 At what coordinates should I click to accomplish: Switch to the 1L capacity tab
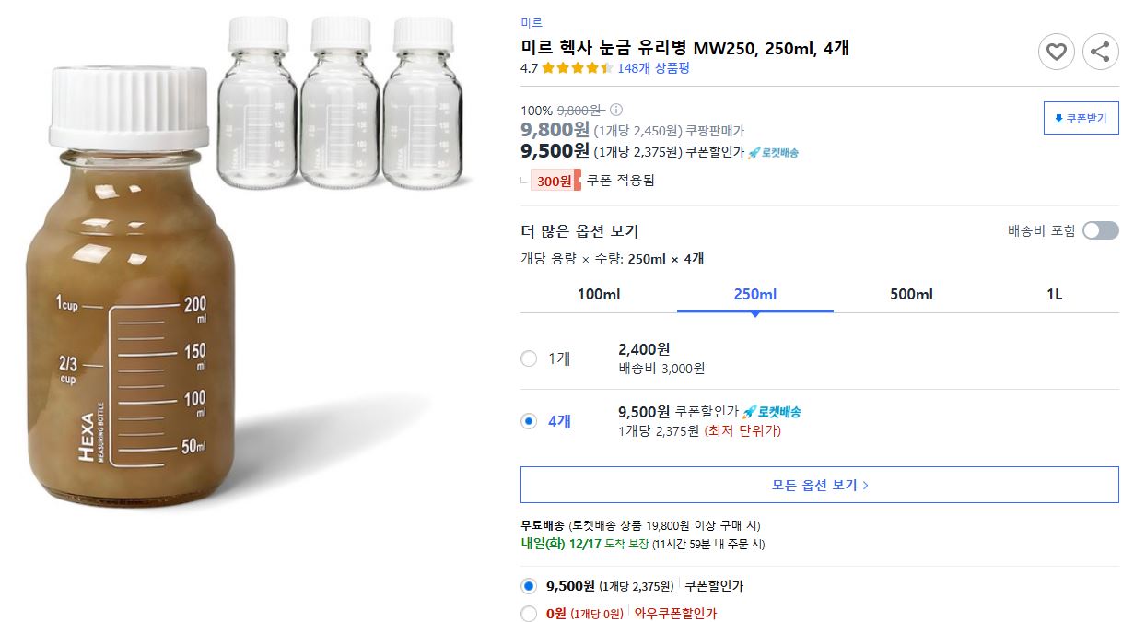click(x=1054, y=294)
